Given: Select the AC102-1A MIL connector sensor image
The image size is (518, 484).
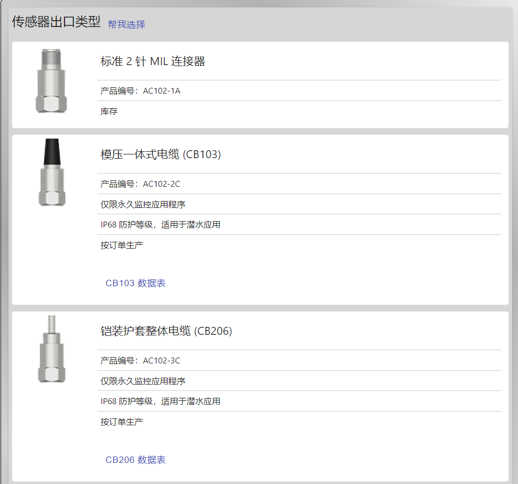Looking at the screenshot, I should coord(51,81).
